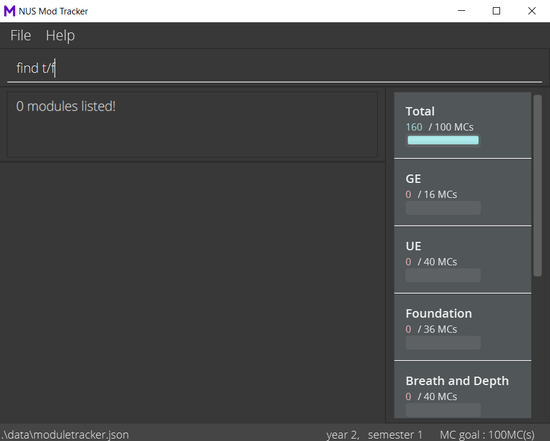Click the Foundation progress bar
The image size is (550, 441).
pos(443,342)
